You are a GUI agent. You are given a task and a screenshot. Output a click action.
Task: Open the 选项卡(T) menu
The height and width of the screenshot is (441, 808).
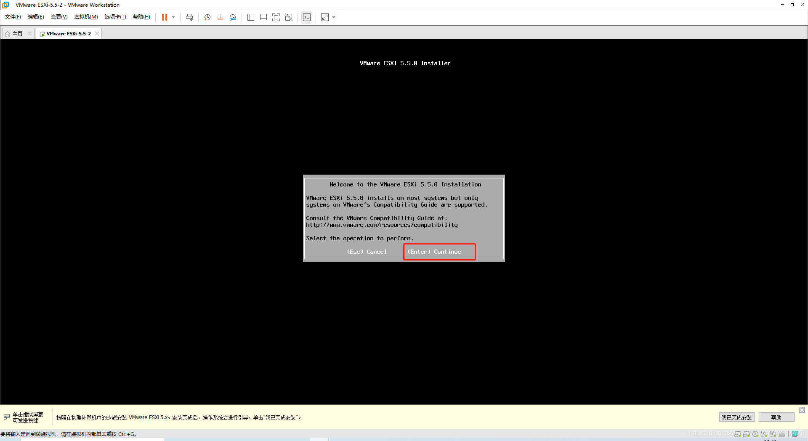coord(115,17)
